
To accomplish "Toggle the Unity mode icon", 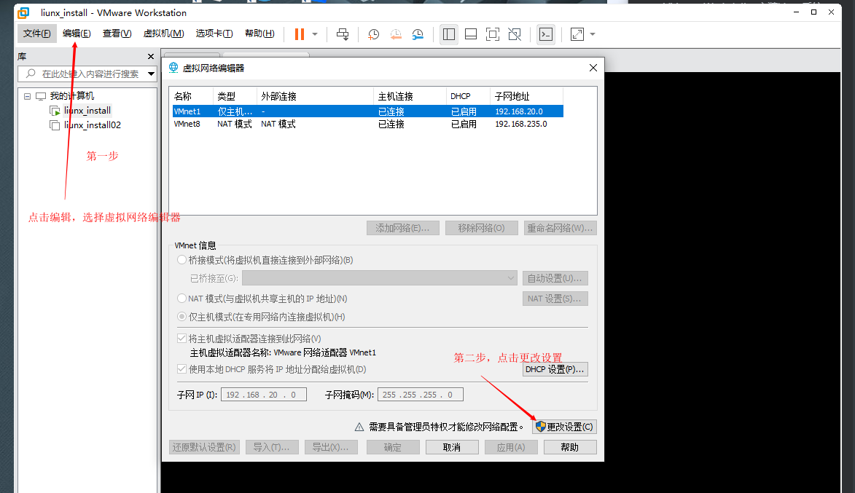I will click(515, 34).
